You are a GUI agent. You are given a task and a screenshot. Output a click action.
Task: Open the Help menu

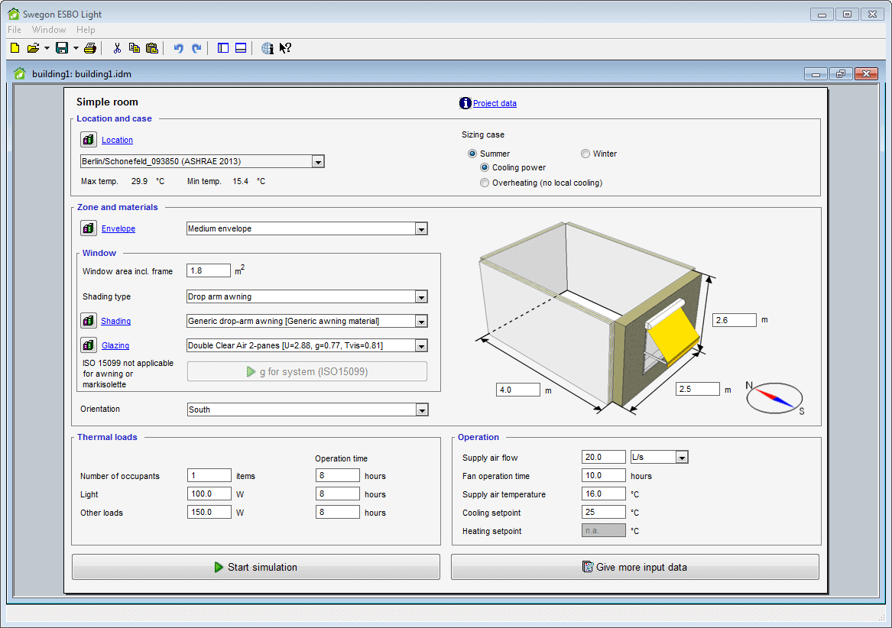coord(86,30)
